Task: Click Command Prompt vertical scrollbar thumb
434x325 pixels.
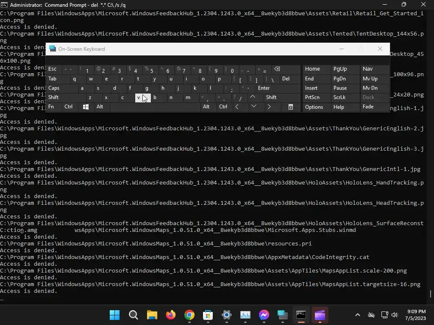Action: pyautogui.click(x=431, y=294)
